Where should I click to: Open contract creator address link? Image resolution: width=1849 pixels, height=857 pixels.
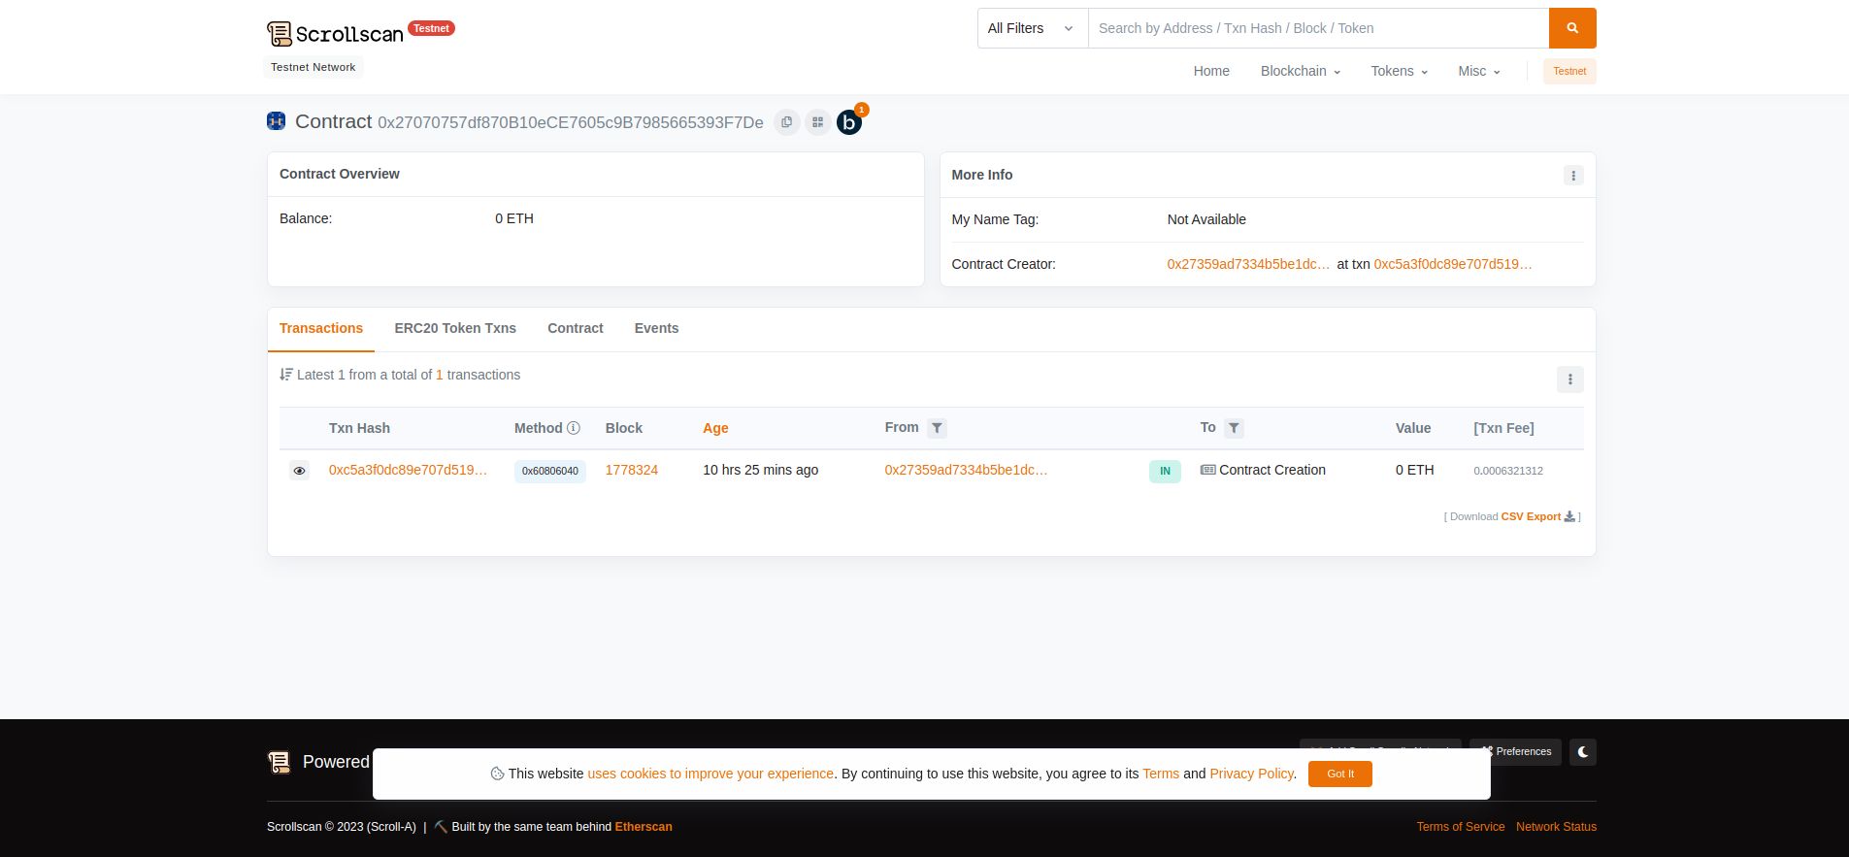tap(1248, 264)
